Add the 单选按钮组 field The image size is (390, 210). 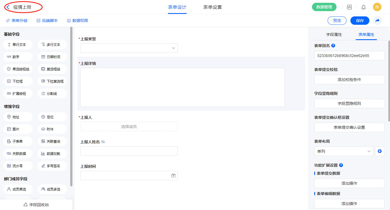coord(18,69)
